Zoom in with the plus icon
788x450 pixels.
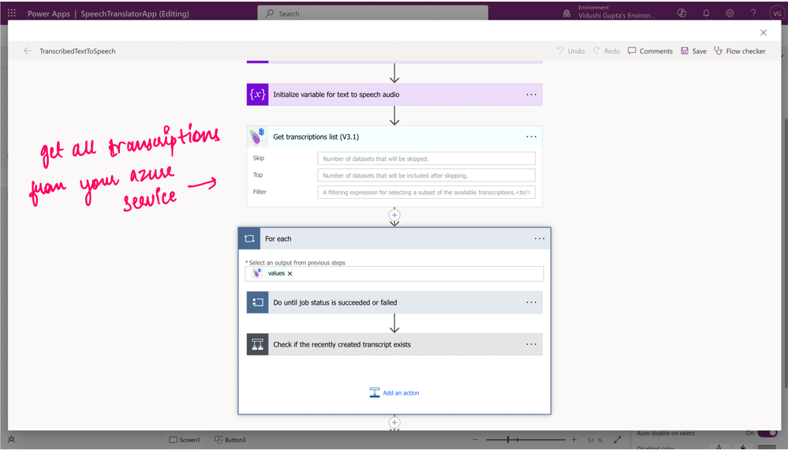574,440
